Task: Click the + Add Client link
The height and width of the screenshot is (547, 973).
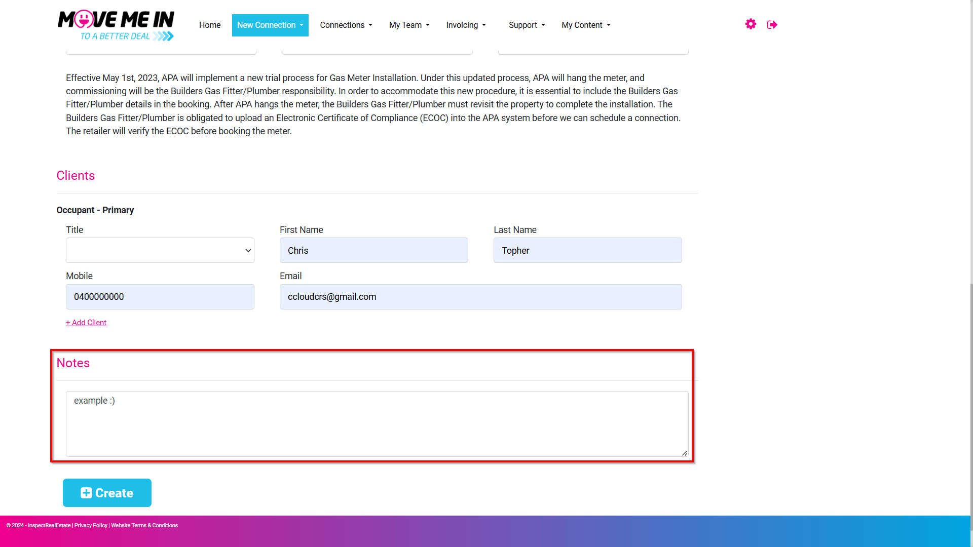Action: pyautogui.click(x=86, y=323)
